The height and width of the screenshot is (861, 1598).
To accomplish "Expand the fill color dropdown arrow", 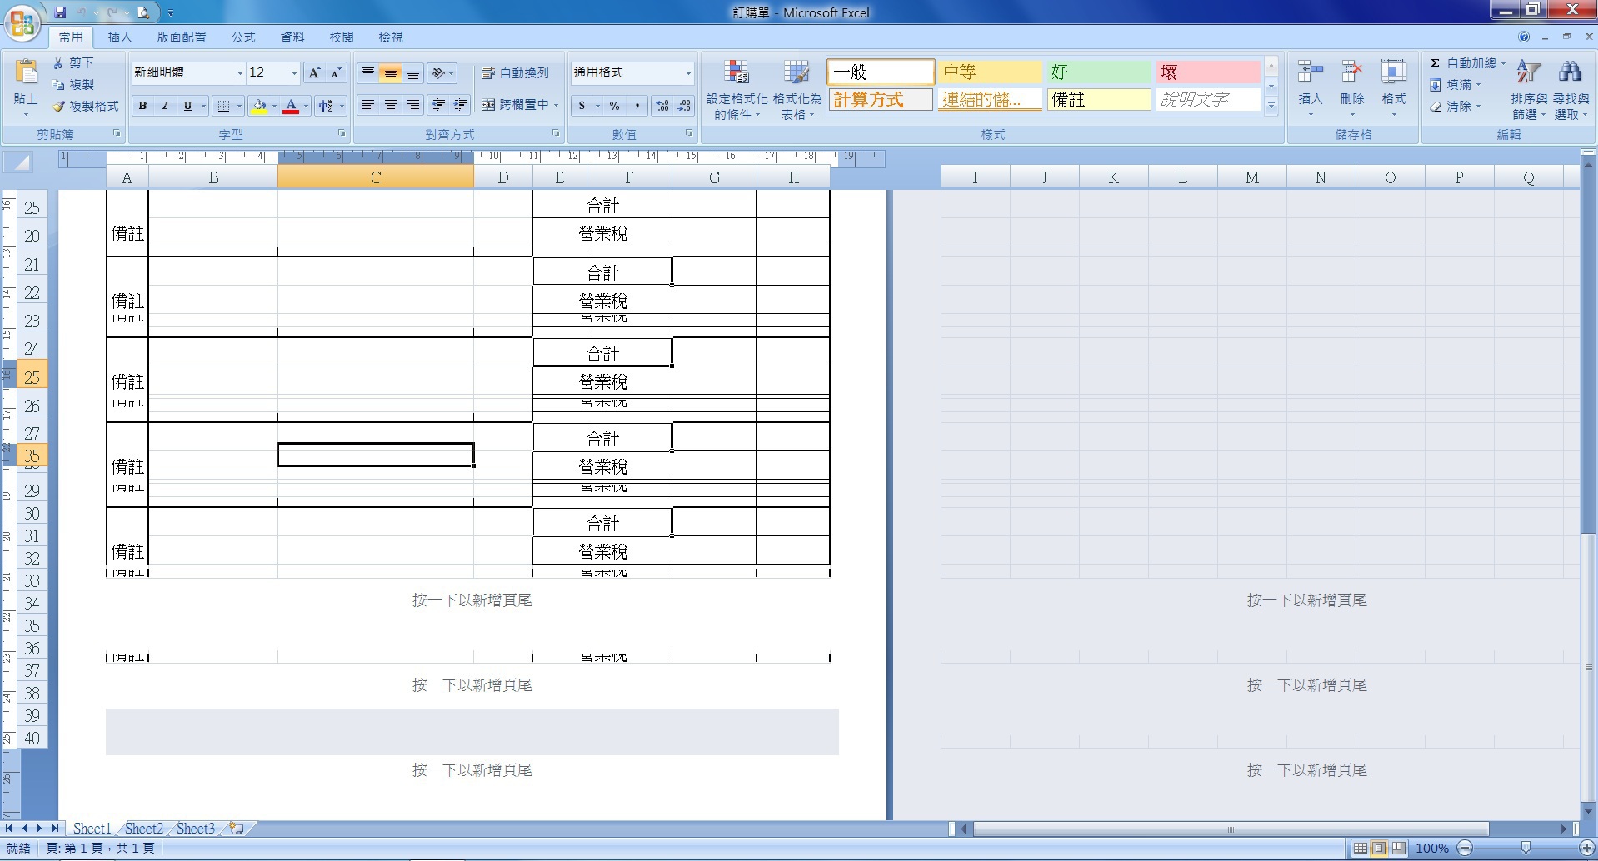I will [274, 106].
